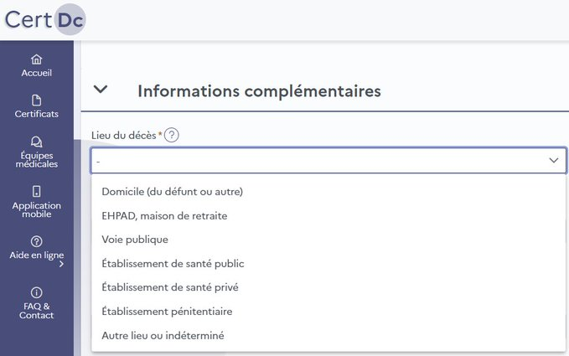Viewport: 569px width, 356px height.
Task: Click the Accueil home icon
Action: click(x=36, y=59)
